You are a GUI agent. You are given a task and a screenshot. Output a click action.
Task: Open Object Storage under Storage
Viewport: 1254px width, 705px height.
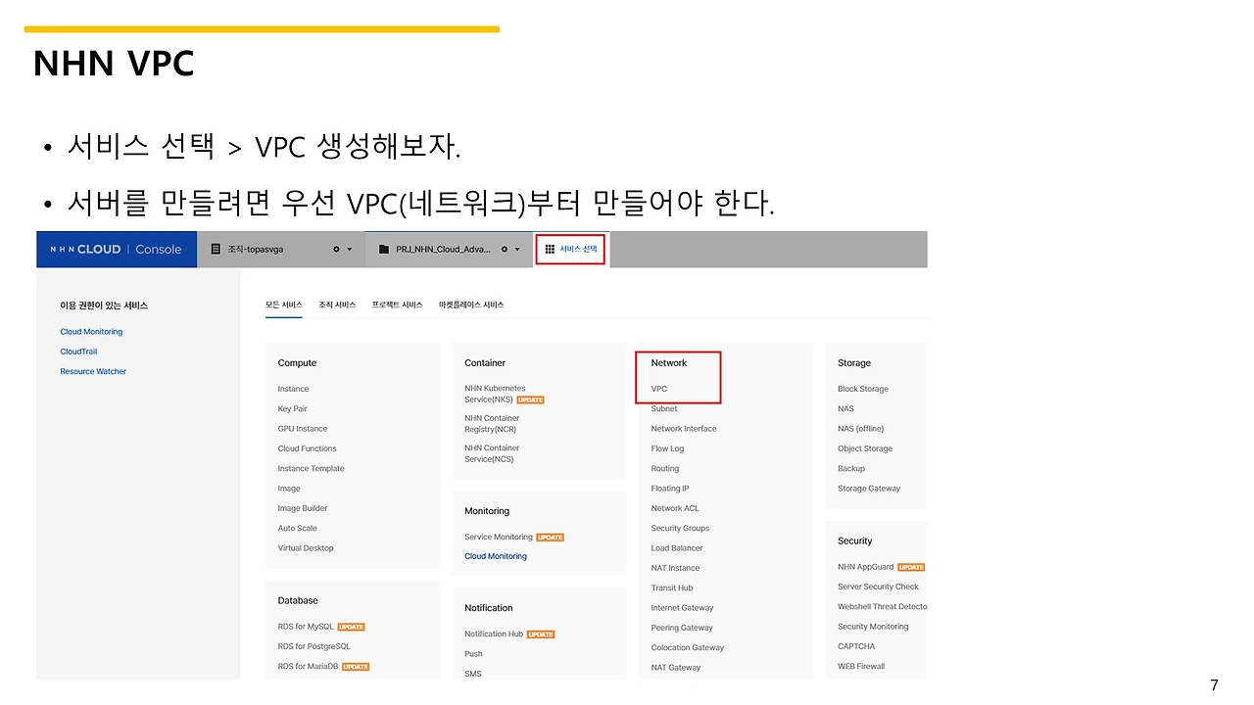(864, 447)
